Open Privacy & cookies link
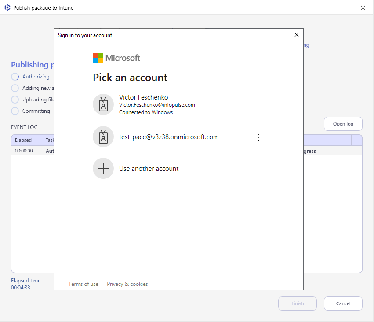This screenshot has width=374, height=322. (x=127, y=284)
